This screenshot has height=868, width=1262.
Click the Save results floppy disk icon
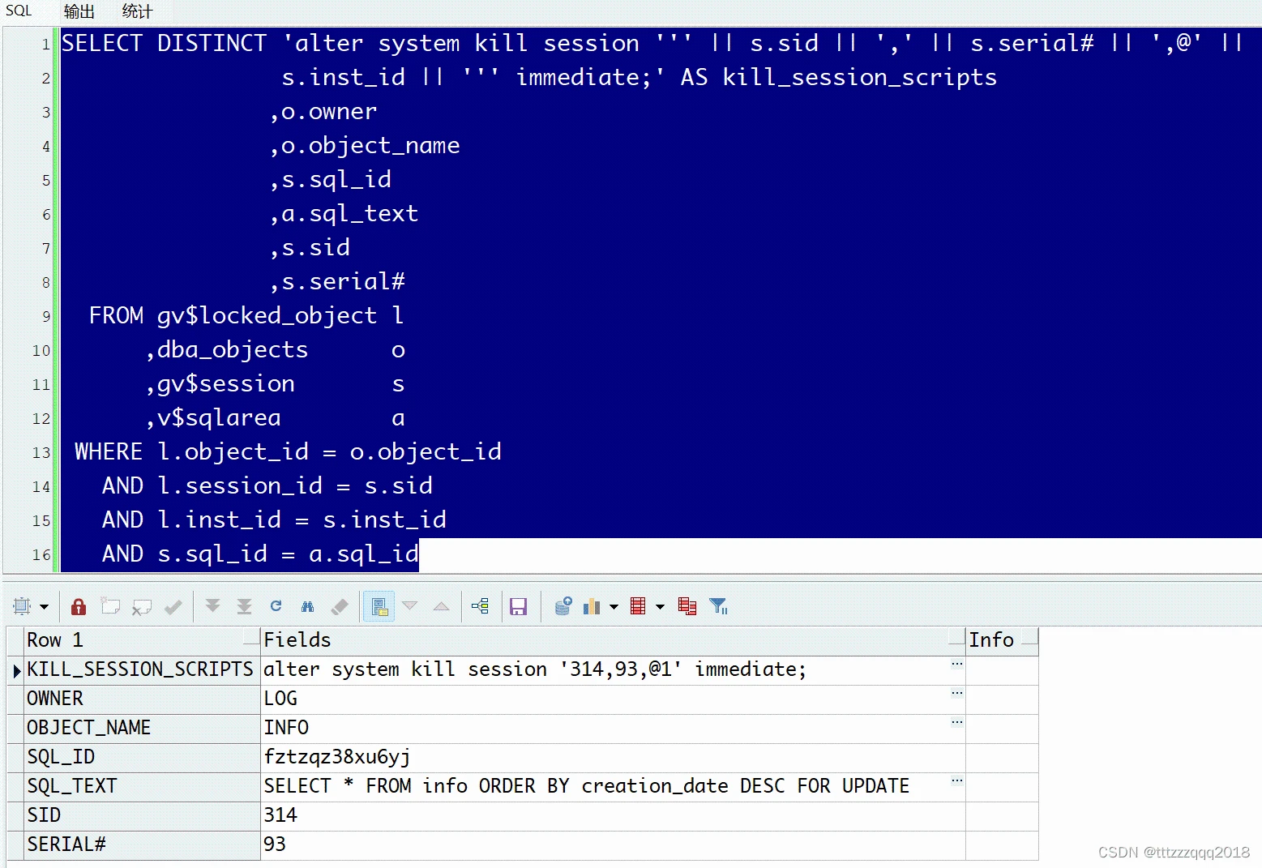518,606
